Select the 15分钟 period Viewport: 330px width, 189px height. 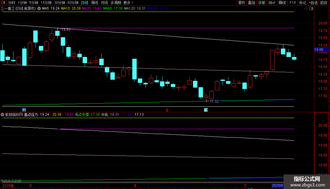coord(46,3)
